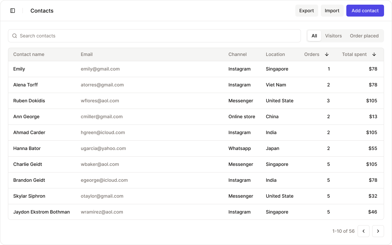This screenshot has height=245, width=392.
Task: Import contacts into the list
Action: [332, 10]
